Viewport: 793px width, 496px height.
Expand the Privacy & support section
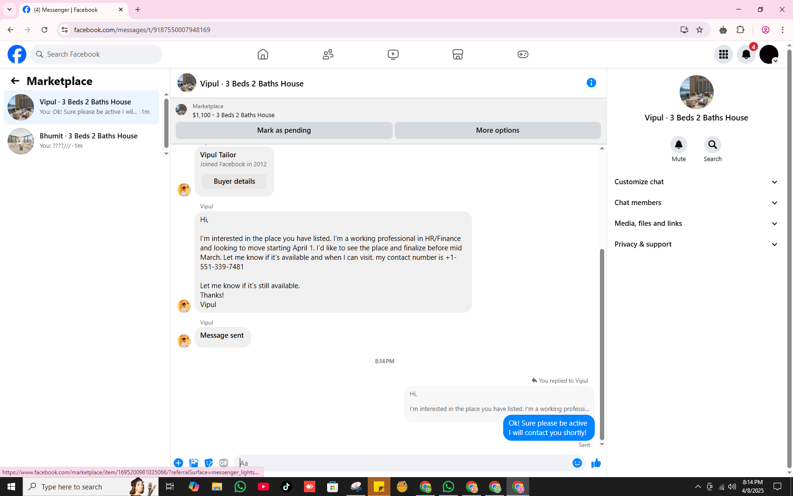696,244
